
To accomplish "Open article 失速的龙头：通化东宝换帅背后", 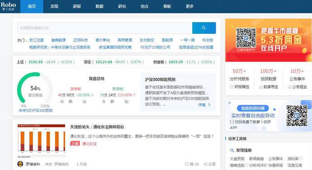I will pos(97,127).
